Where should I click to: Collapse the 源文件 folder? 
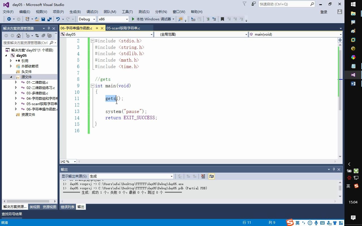coord(11,77)
